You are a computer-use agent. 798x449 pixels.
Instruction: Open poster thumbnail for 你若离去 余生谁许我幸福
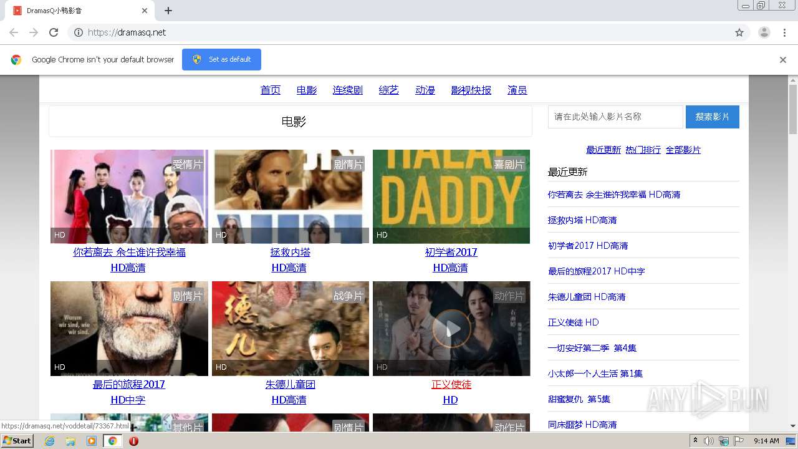[129, 196]
